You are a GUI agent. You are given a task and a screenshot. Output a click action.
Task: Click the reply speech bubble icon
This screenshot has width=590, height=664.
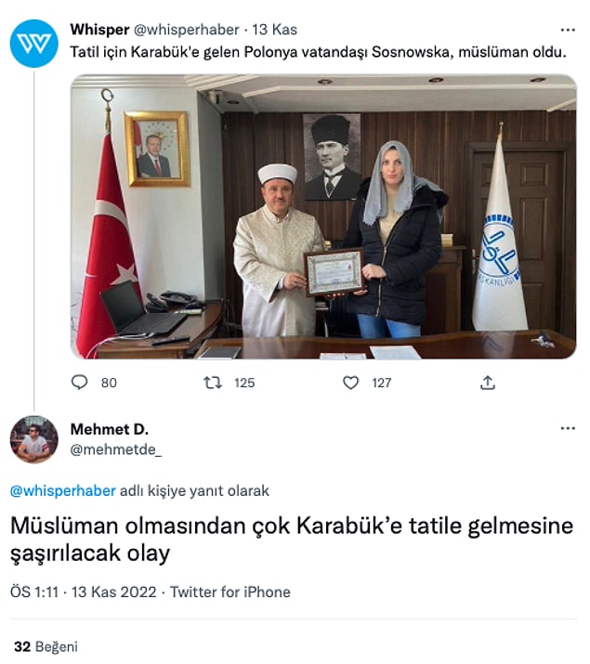[x=79, y=383]
